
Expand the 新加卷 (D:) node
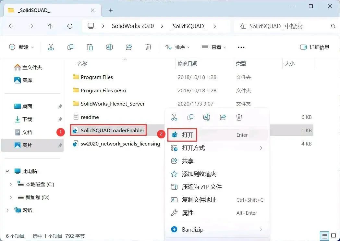pyautogui.click(x=11, y=197)
